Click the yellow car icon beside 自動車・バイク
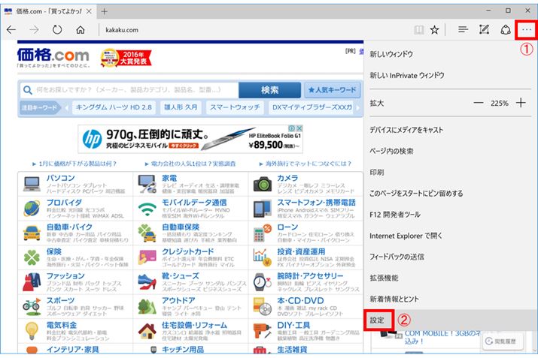 tap(32, 233)
